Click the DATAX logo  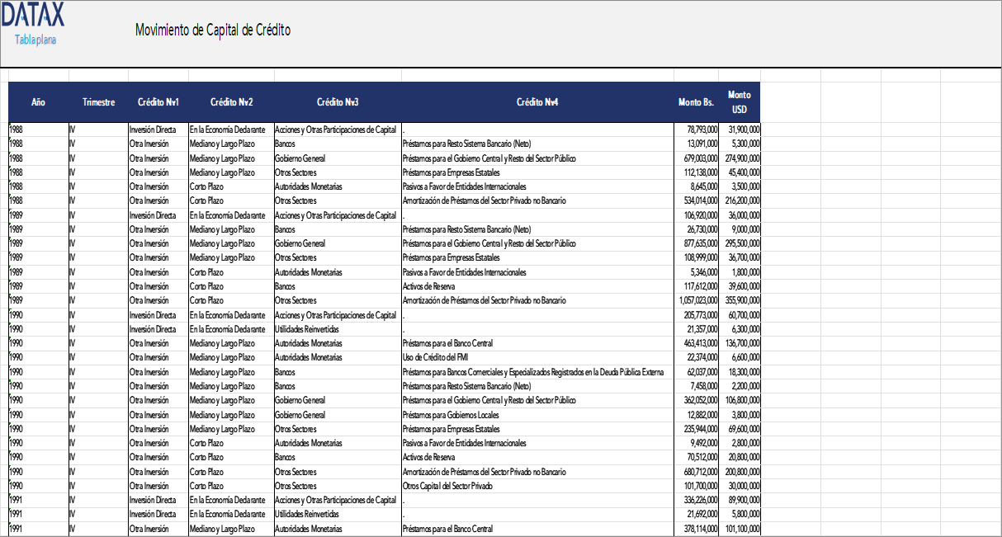point(33,15)
